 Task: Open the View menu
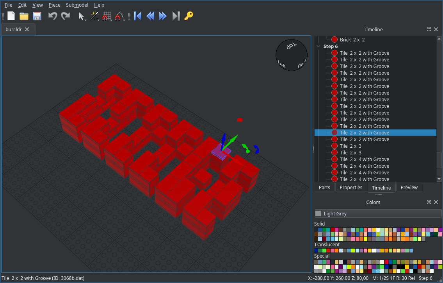(37, 5)
